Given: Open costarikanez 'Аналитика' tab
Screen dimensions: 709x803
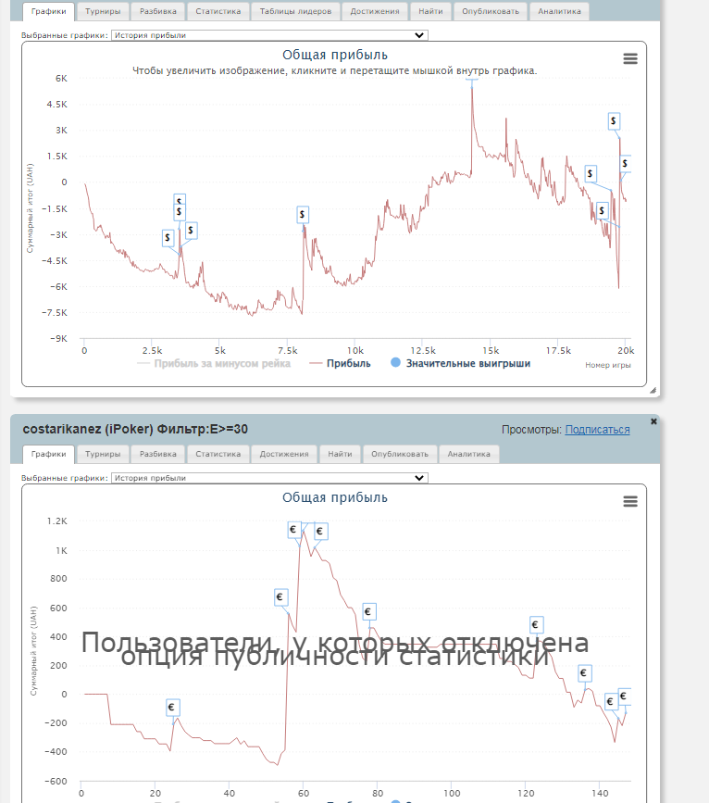Looking at the screenshot, I should (469, 454).
